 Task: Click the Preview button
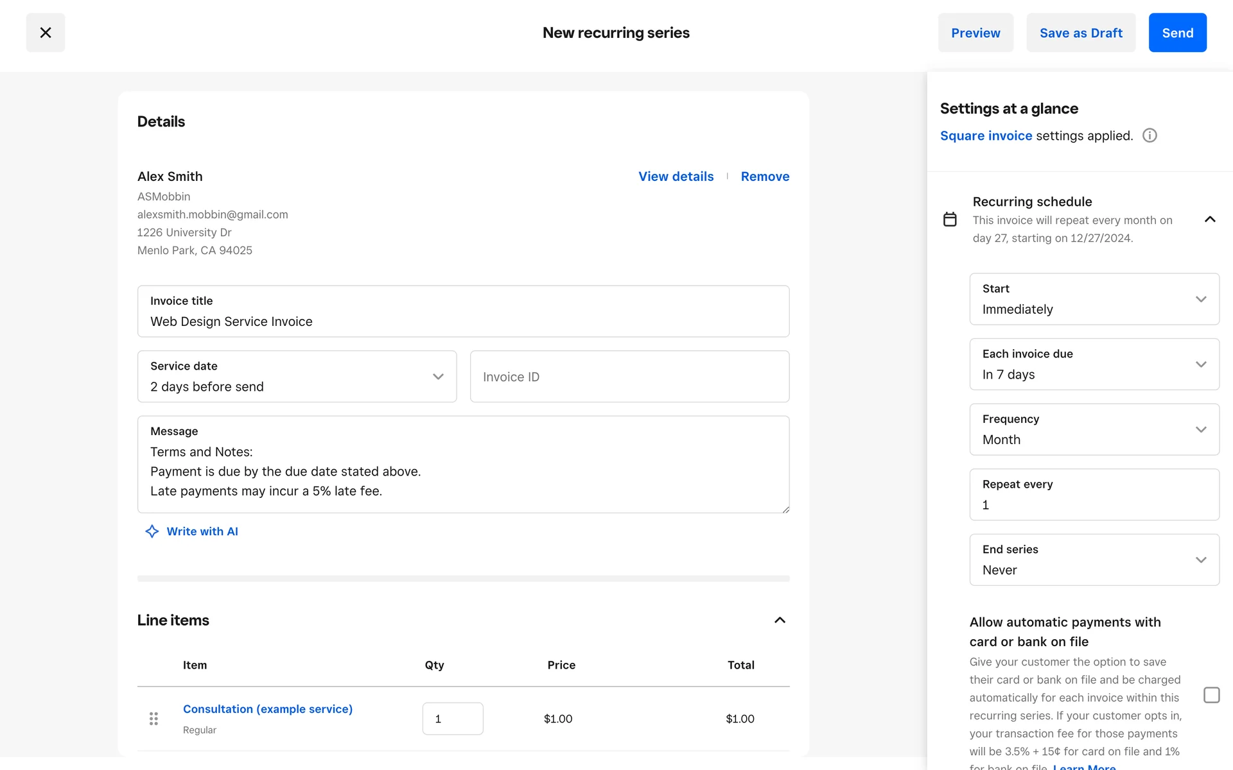(975, 33)
